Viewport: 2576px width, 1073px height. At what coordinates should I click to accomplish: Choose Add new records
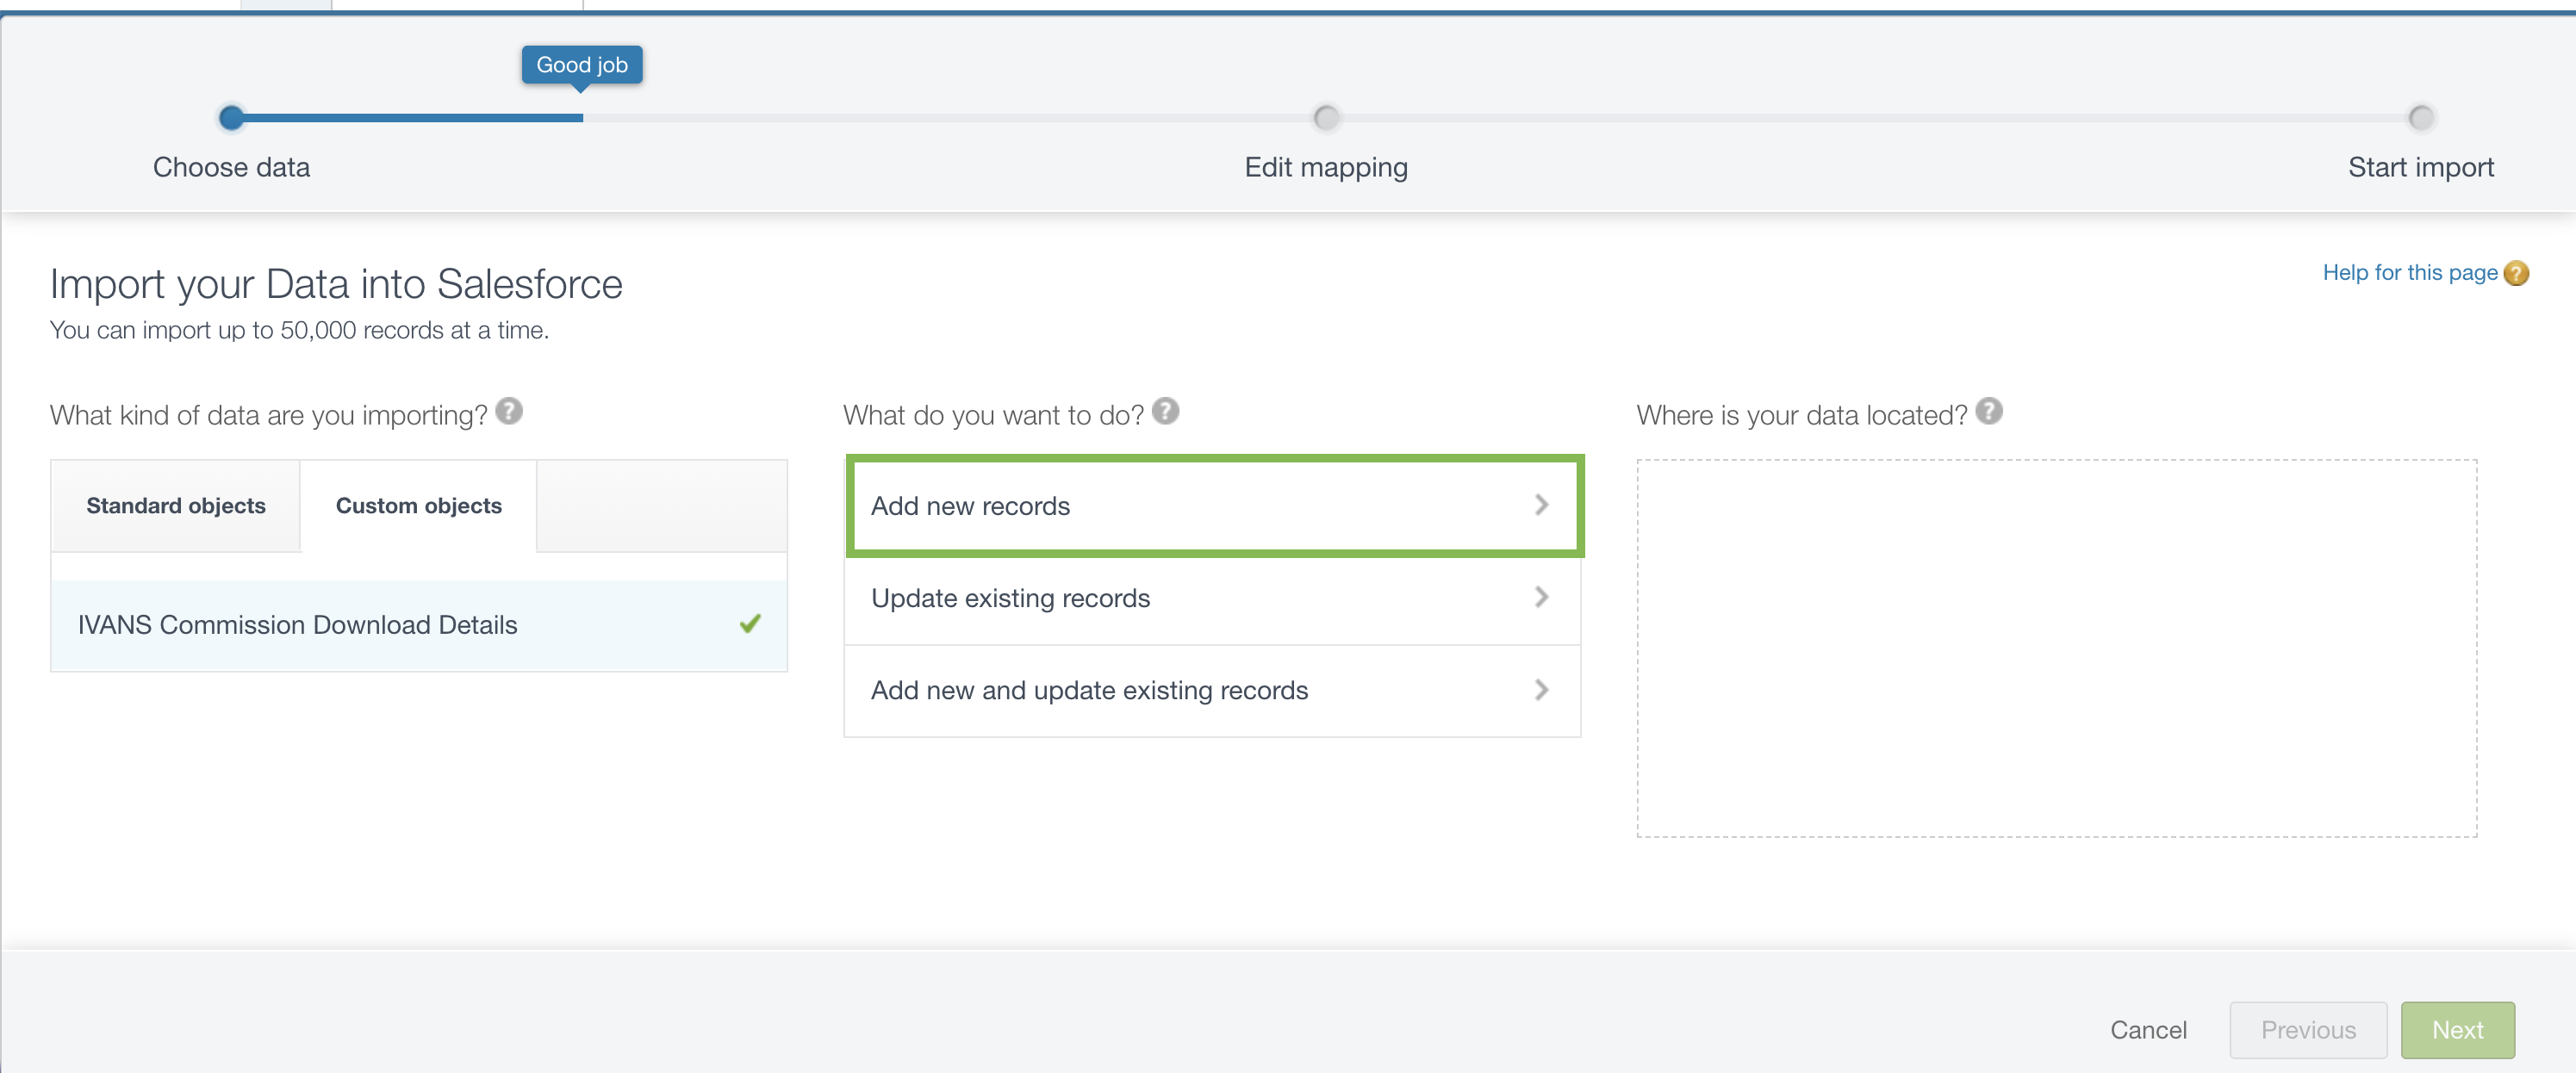point(1214,506)
